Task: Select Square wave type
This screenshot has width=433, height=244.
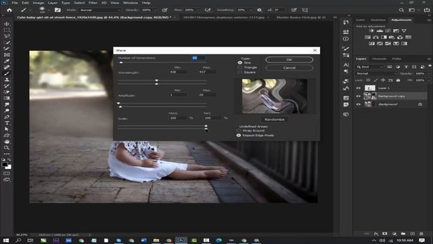Action: tap(240, 73)
